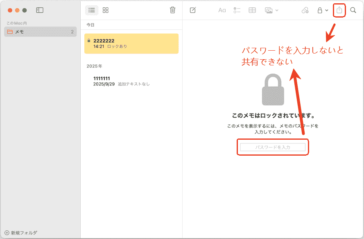Click the collaborate add people icon
This screenshot has height=239, width=364.
point(305,10)
